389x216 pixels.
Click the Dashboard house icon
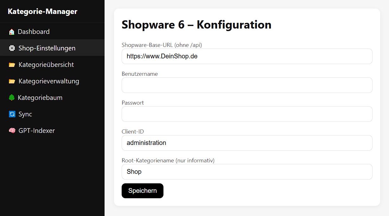tap(12, 31)
